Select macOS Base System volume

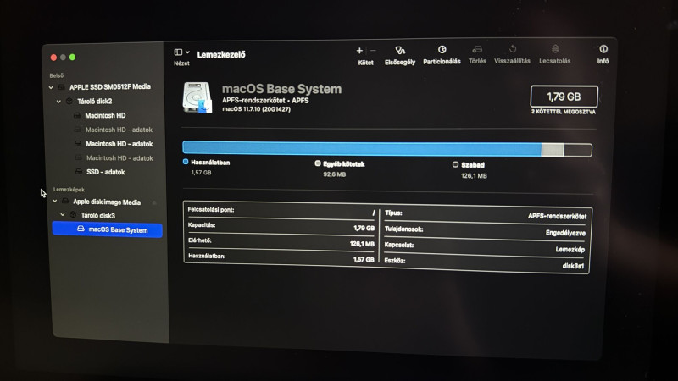click(108, 229)
